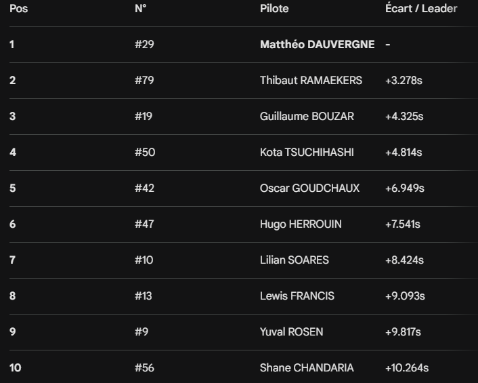Select pilot name Matthéo DAUVERGNE
478x383 pixels.
tap(317, 45)
